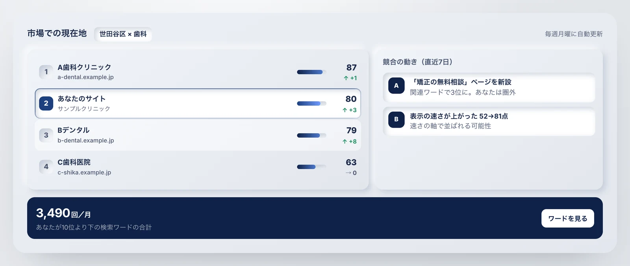Click the c-shika.example.jp link
Image resolution: width=630 pixels, height=266 pixels.
pos(84,172)
